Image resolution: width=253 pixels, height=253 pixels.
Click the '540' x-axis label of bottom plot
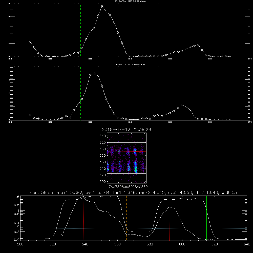pyautogui.click(x=85, y=244)
